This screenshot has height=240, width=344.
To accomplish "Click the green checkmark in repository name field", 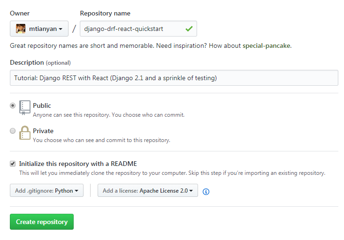I will [189, 29].
